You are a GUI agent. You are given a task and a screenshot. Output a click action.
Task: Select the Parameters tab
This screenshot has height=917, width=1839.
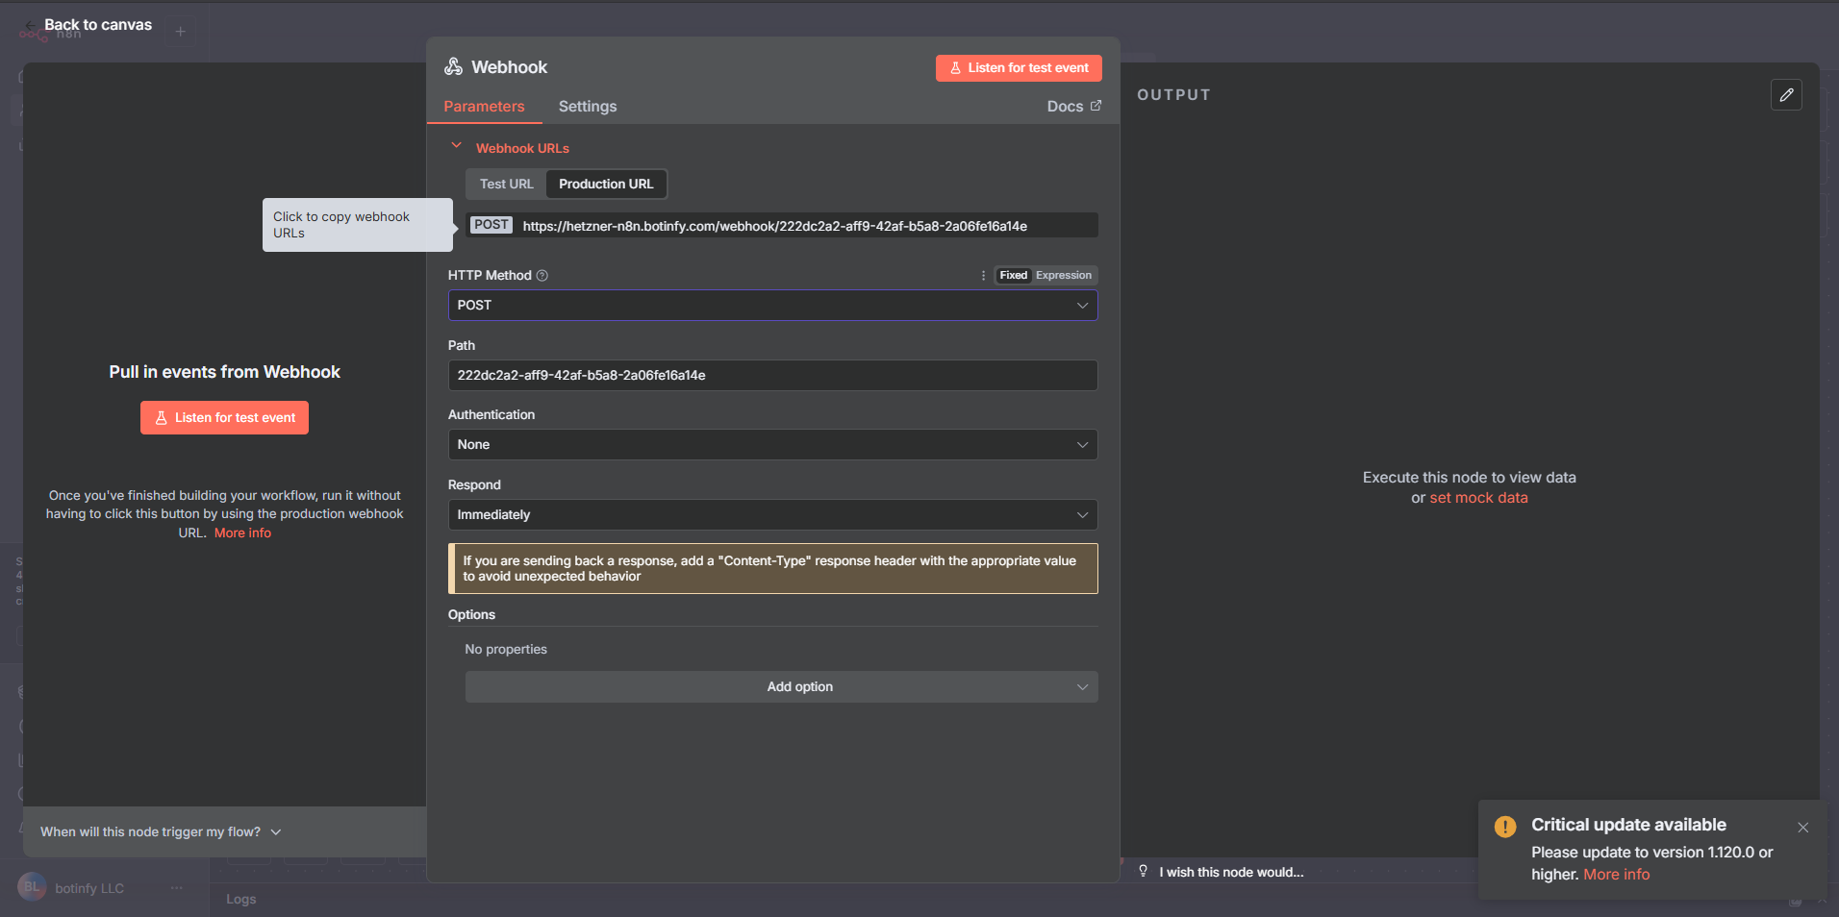484,106
